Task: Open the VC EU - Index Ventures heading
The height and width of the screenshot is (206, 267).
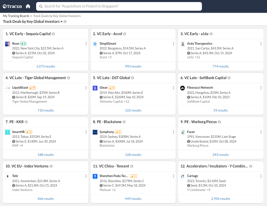Action: [x=27, y=166]
